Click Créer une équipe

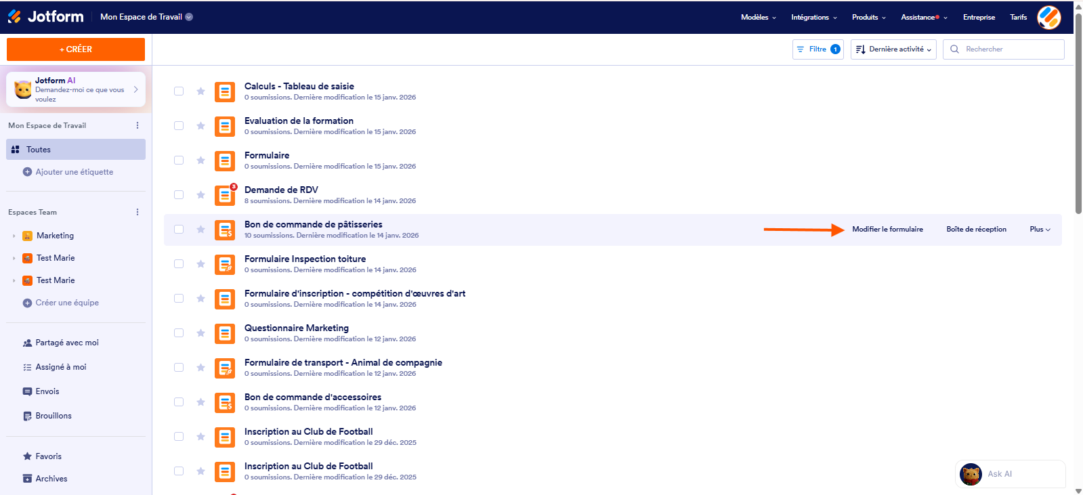click(67, 303)
